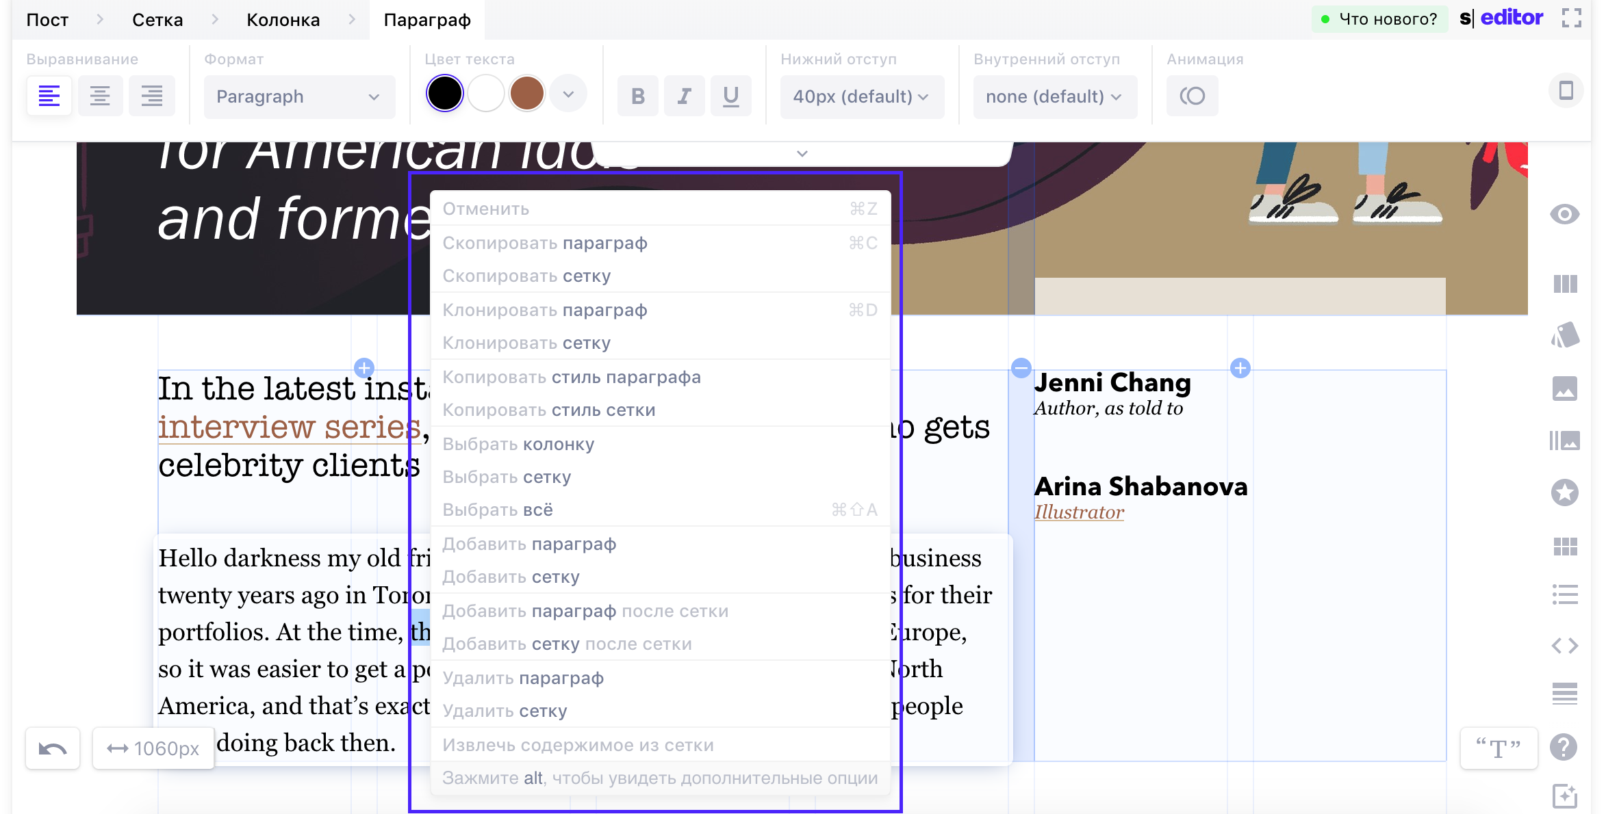Insert an image via the image icon
This screenshot has height=814, width=1606.
(1565, 387)
